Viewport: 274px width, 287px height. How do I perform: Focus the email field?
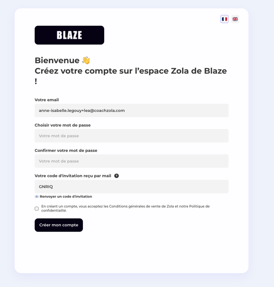131,110
